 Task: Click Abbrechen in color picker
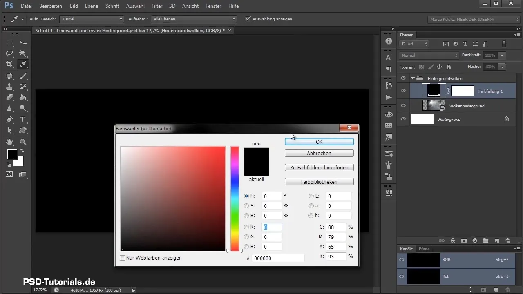point(319,153)
